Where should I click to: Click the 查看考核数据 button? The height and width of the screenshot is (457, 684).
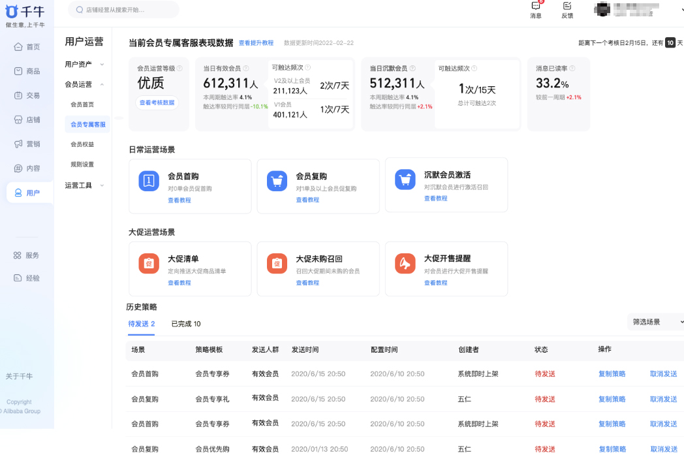pos(155,102)
